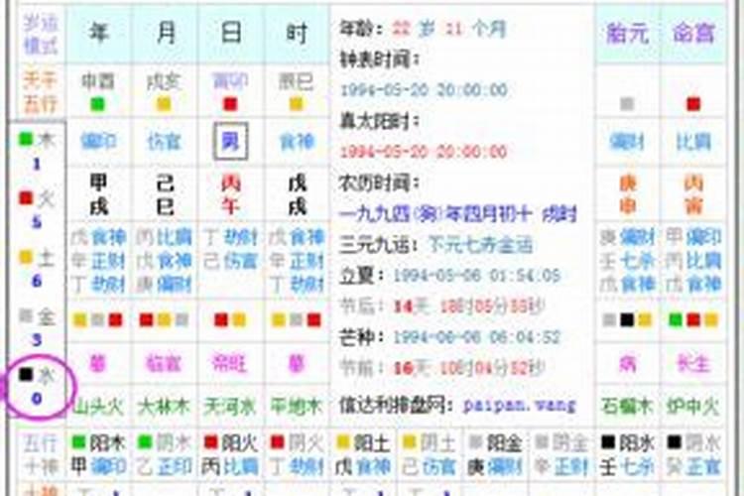The width and height of the screenshot is (744, 496).
Task: Click the yellow earth square in the legend
Action: [x=26, y=257]
